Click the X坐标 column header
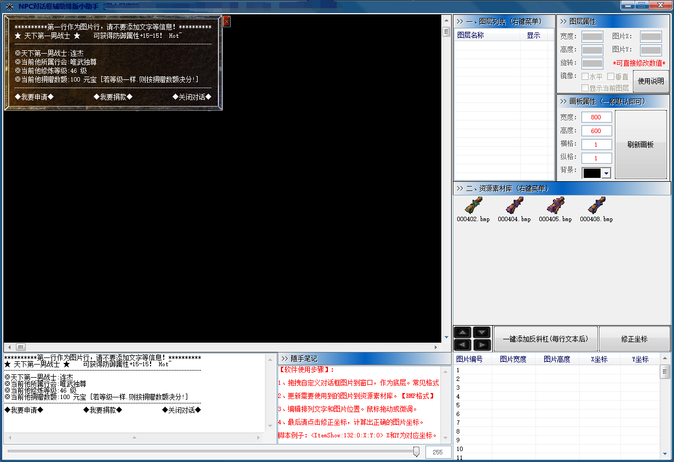The width and height of the screenshot is (674, 462). pos(600,359)
